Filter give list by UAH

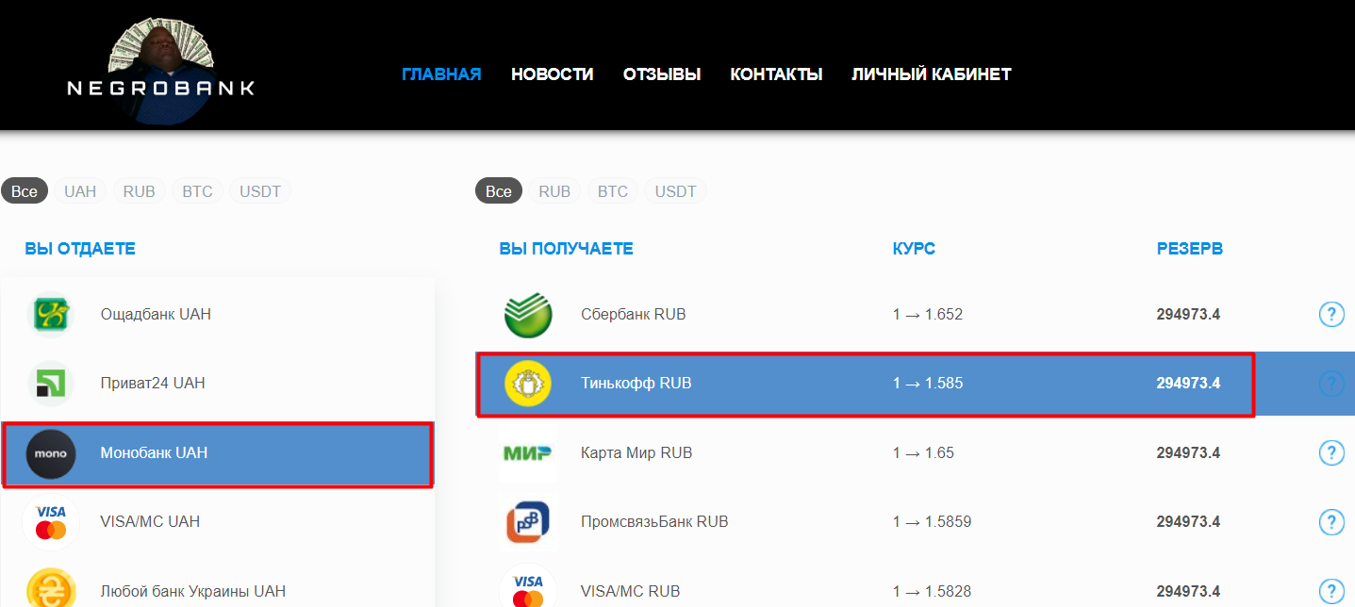point(80,191)
